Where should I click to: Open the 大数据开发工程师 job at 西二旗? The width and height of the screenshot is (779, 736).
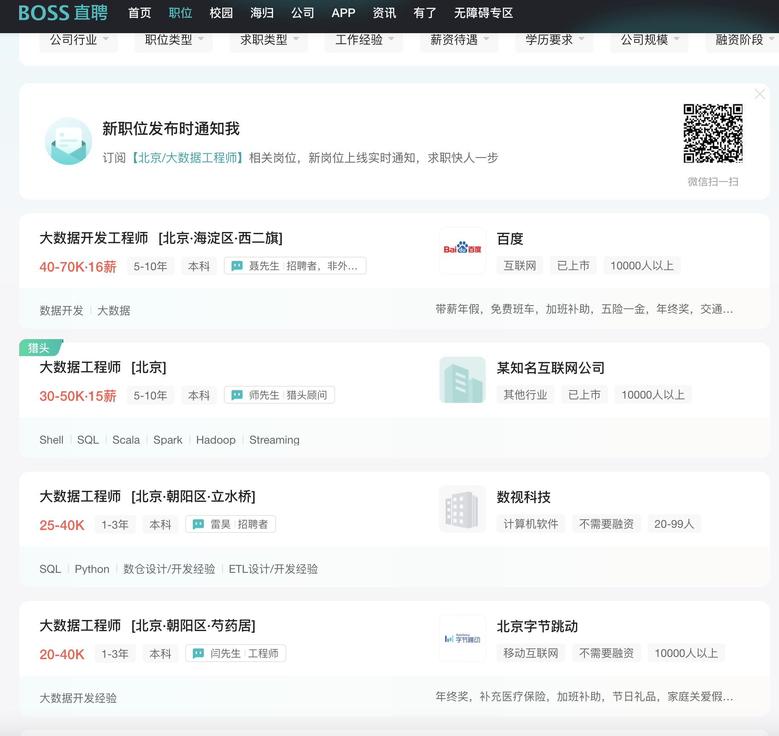(x=93, y=238)
